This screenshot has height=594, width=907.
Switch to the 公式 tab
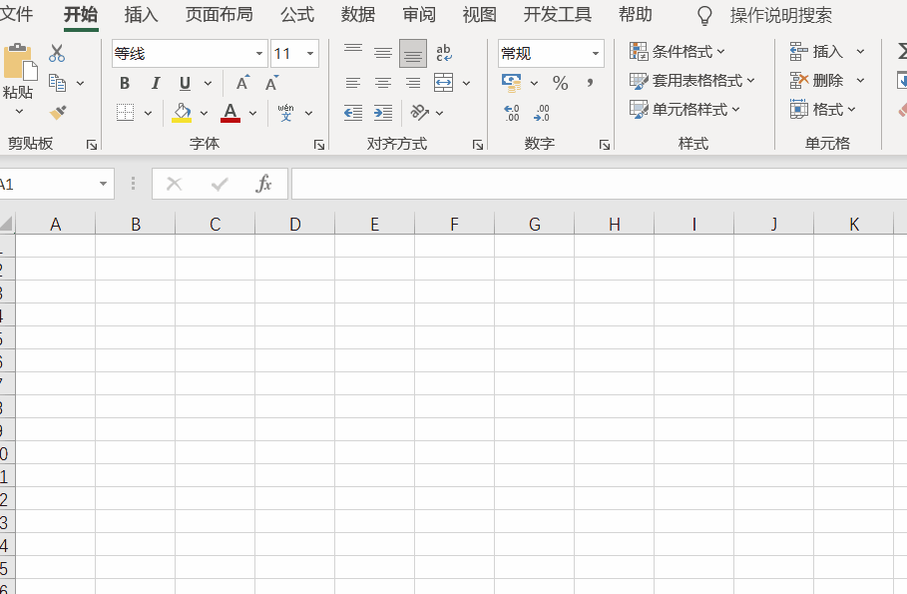(297, 14)
